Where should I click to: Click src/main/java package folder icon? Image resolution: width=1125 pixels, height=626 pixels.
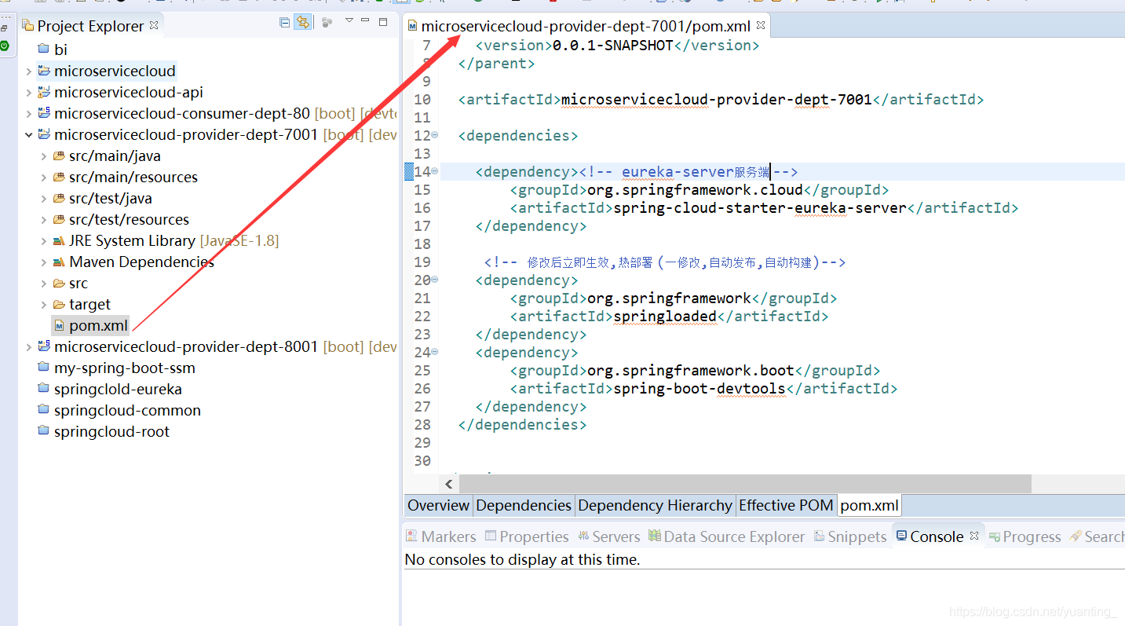(x=59, y=156)
